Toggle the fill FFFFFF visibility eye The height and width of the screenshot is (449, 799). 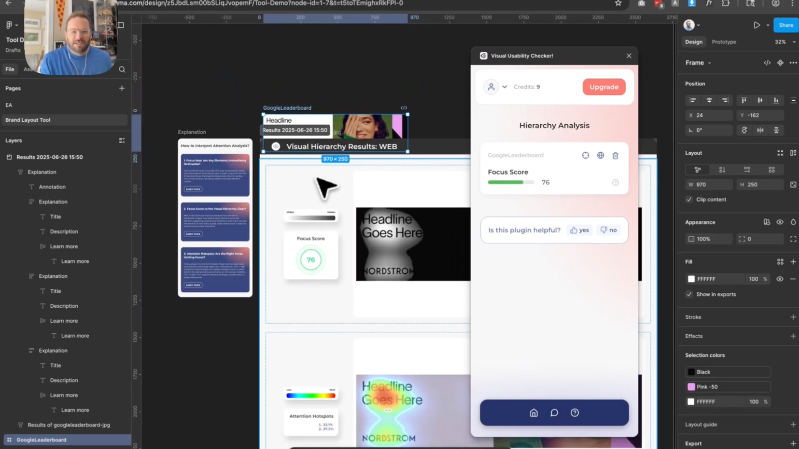780,279
